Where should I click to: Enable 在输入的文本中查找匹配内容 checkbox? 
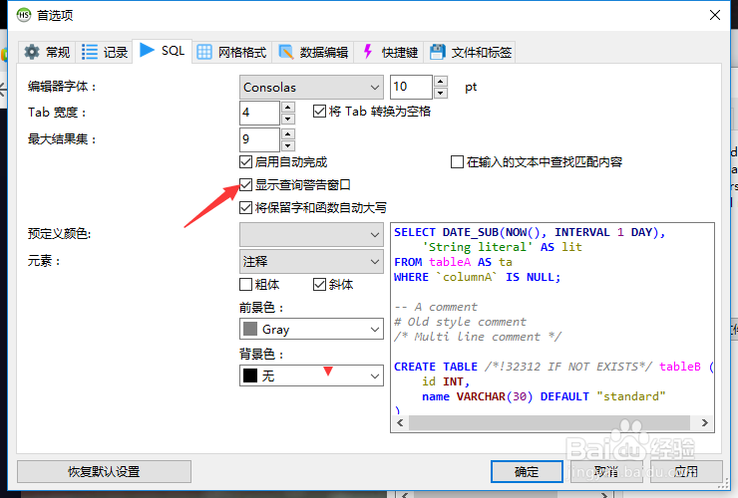(457, 162)
